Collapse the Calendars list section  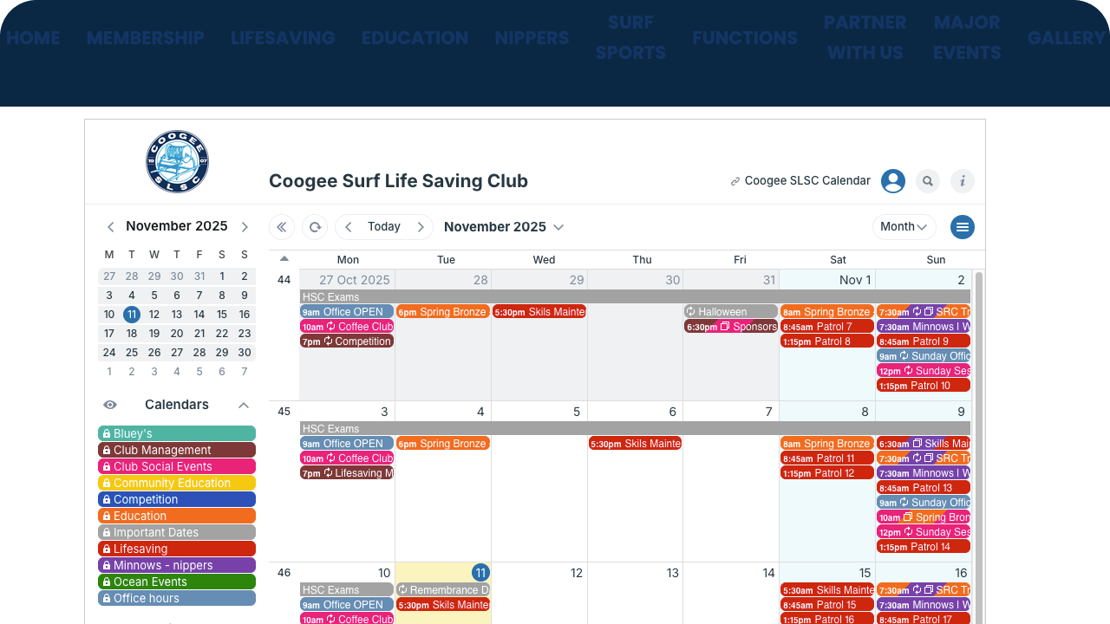tap(244, 405)
